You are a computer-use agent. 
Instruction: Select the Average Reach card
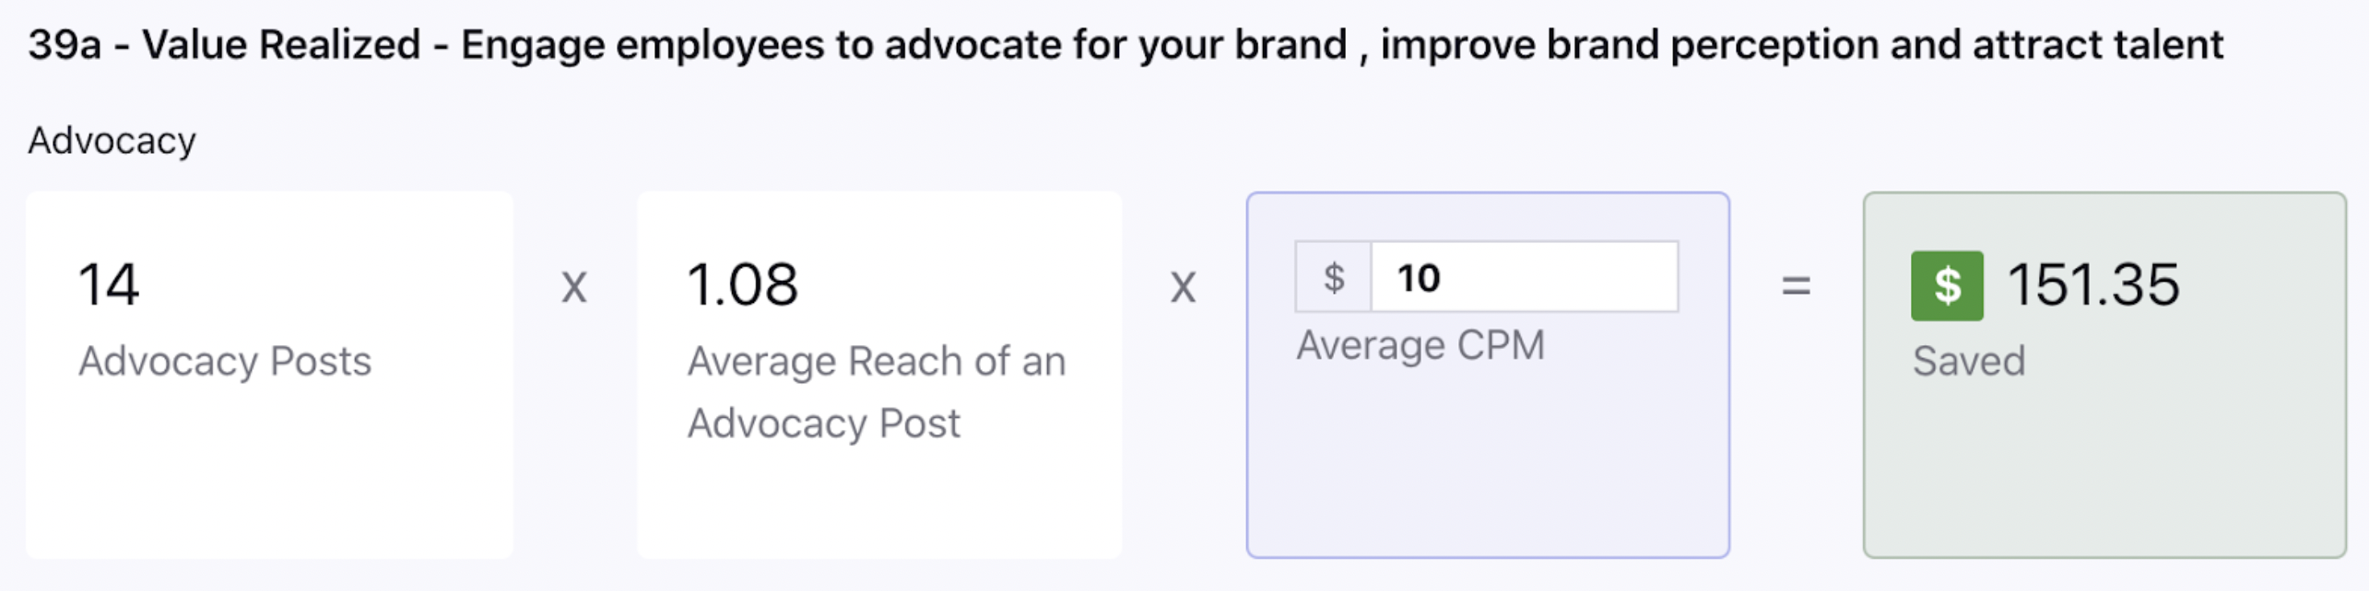pos(879,375)
